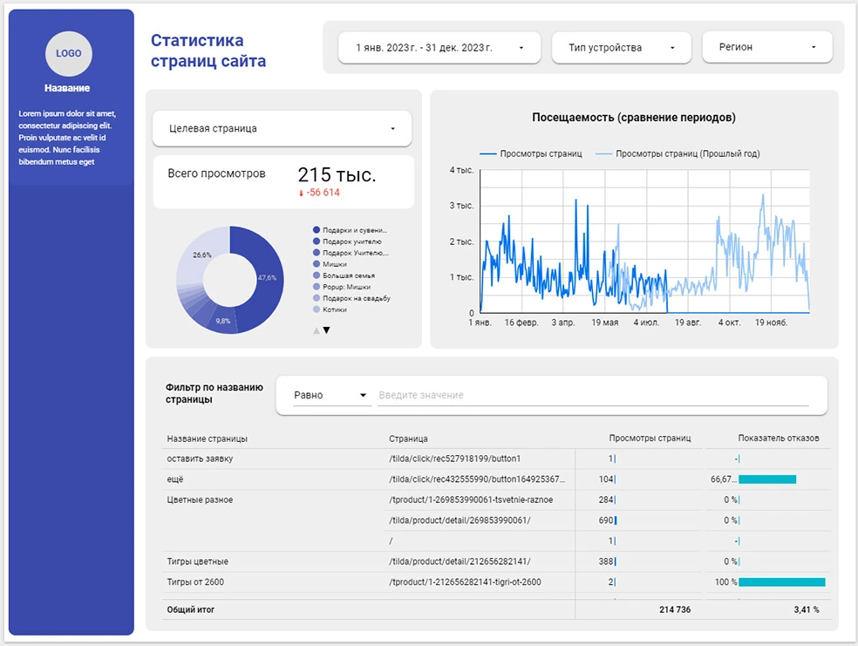Click the 'Котики' legend color dot
This screenshot has height=646, width=858.
click(x=317, y=309)
